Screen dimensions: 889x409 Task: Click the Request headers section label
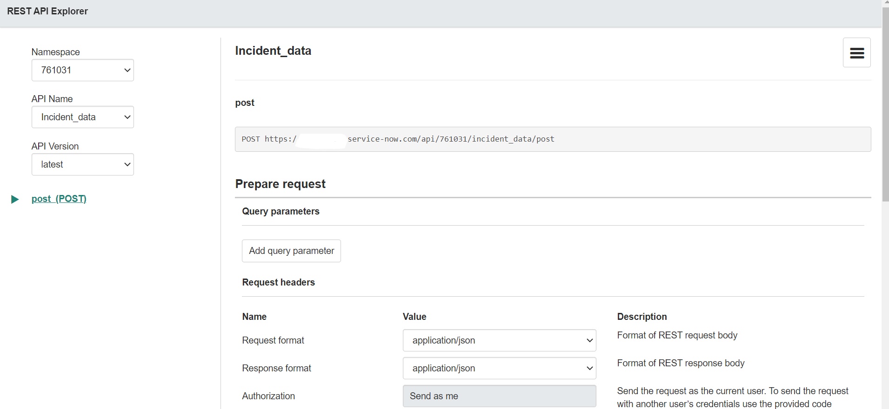coord(278,282)
